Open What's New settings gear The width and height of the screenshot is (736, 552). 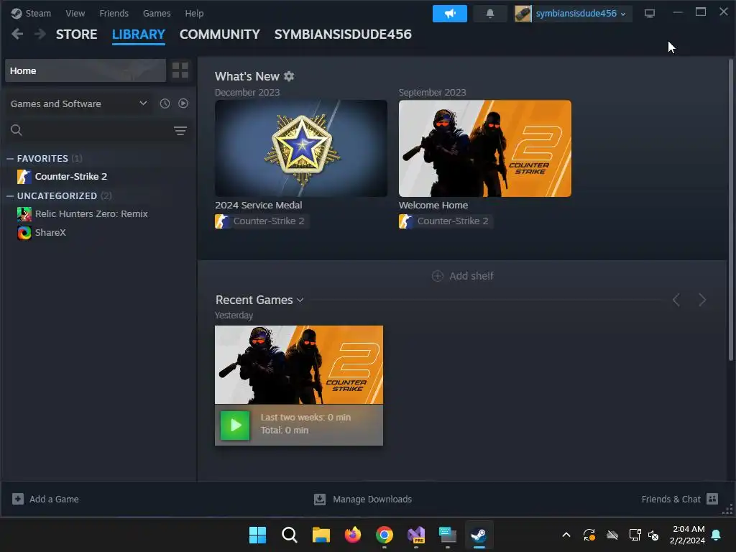[x=289, y=76]
